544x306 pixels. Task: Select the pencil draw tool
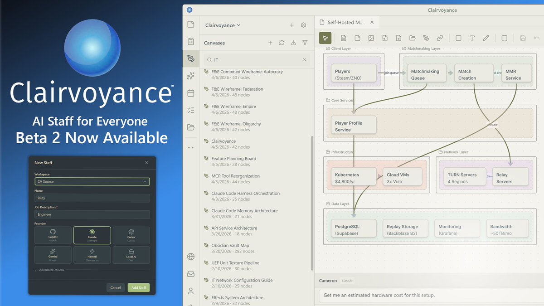[486, 38]
